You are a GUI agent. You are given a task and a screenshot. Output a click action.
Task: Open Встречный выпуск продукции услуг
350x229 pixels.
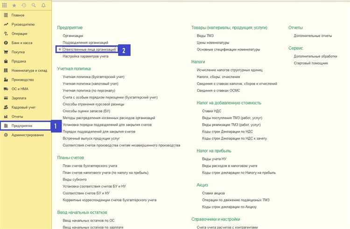[91, 138]
